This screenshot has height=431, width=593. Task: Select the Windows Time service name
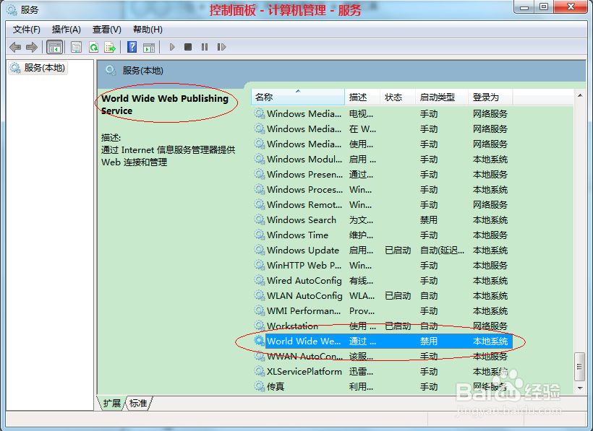(298, 235)
